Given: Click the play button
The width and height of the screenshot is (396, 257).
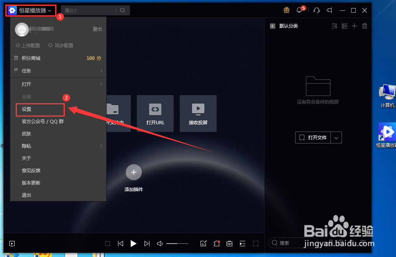Looking at the screenshot, I should (x=133, y=244).
